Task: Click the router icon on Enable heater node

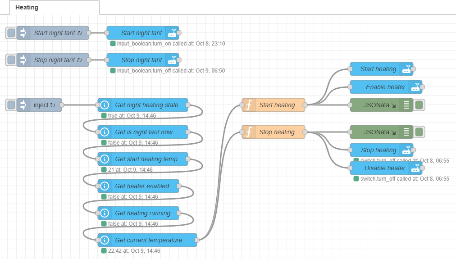Action: point(415,87)
